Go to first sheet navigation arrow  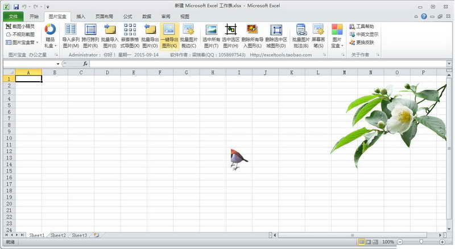[6, 235]
